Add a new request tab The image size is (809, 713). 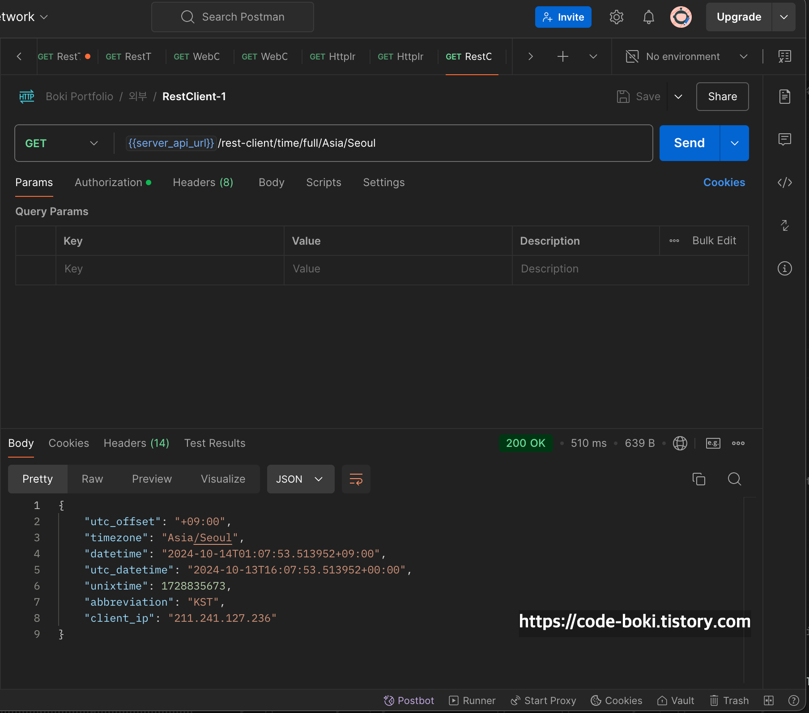(x=562, y=56)
